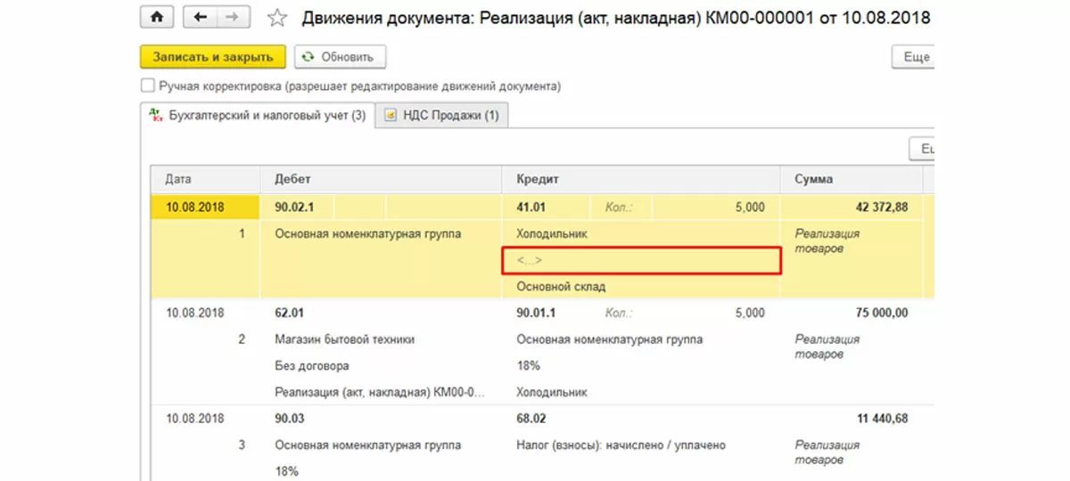This screenshot has width=1070, height=481.
Task: Switch to the НДС Продажи (1) tab
Action: (447, 116)
